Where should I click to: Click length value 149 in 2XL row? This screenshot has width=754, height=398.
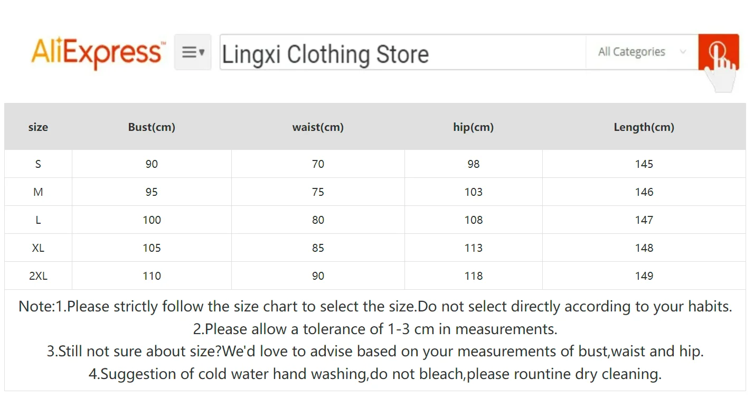pyautogui.click(x=644, y=276)
